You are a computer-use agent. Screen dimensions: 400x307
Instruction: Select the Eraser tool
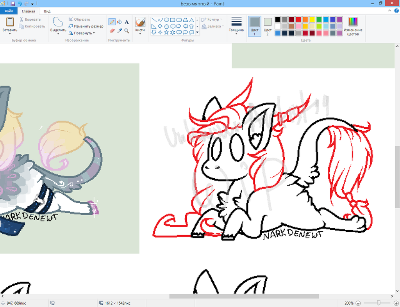(112, 31)
